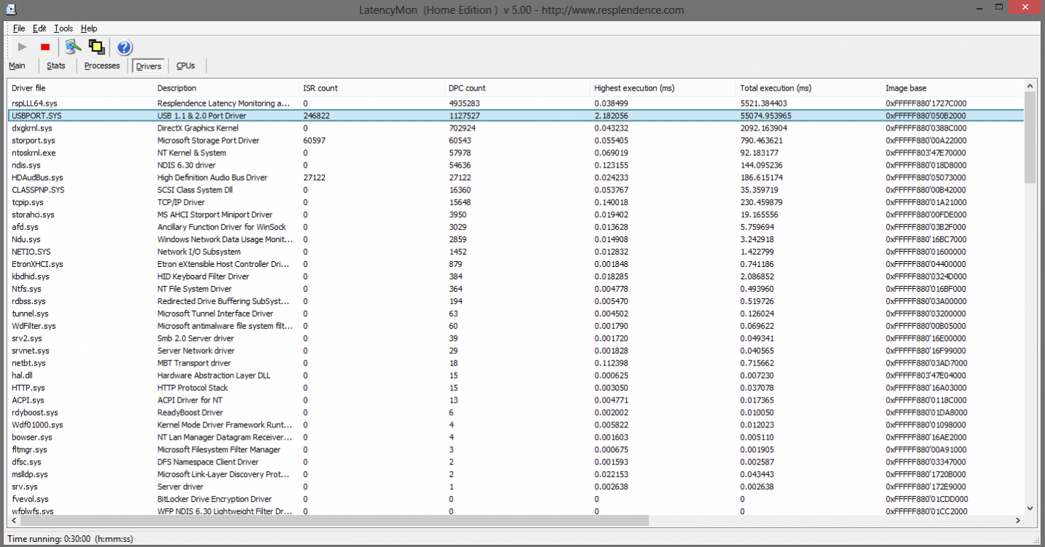Click the image base 0xFFFFF880'0388C000 cell
1045x547 pixels.
click(x=926, y=128)
